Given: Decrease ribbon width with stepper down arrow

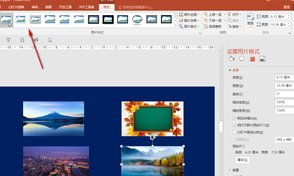Looking at the screenshot, I should [x=289, y=26].
